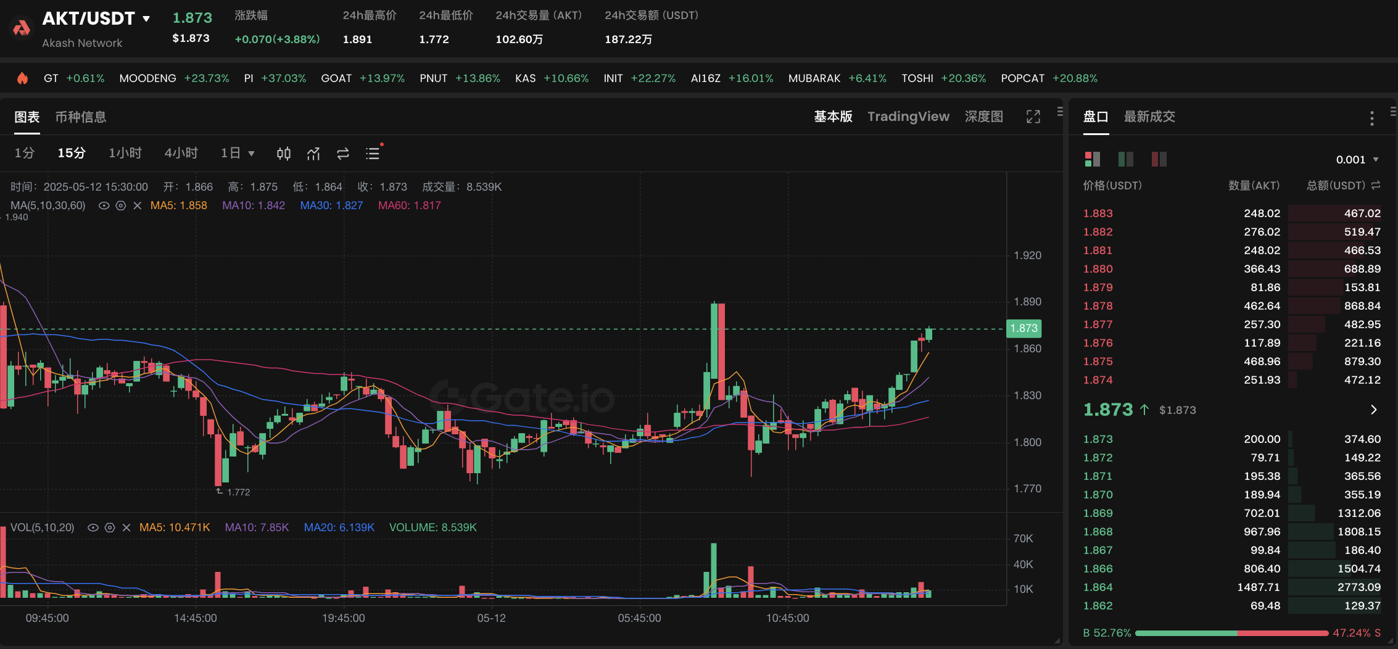Select the 4小时 interval
Screen dimensions: 1398x649
181,153
